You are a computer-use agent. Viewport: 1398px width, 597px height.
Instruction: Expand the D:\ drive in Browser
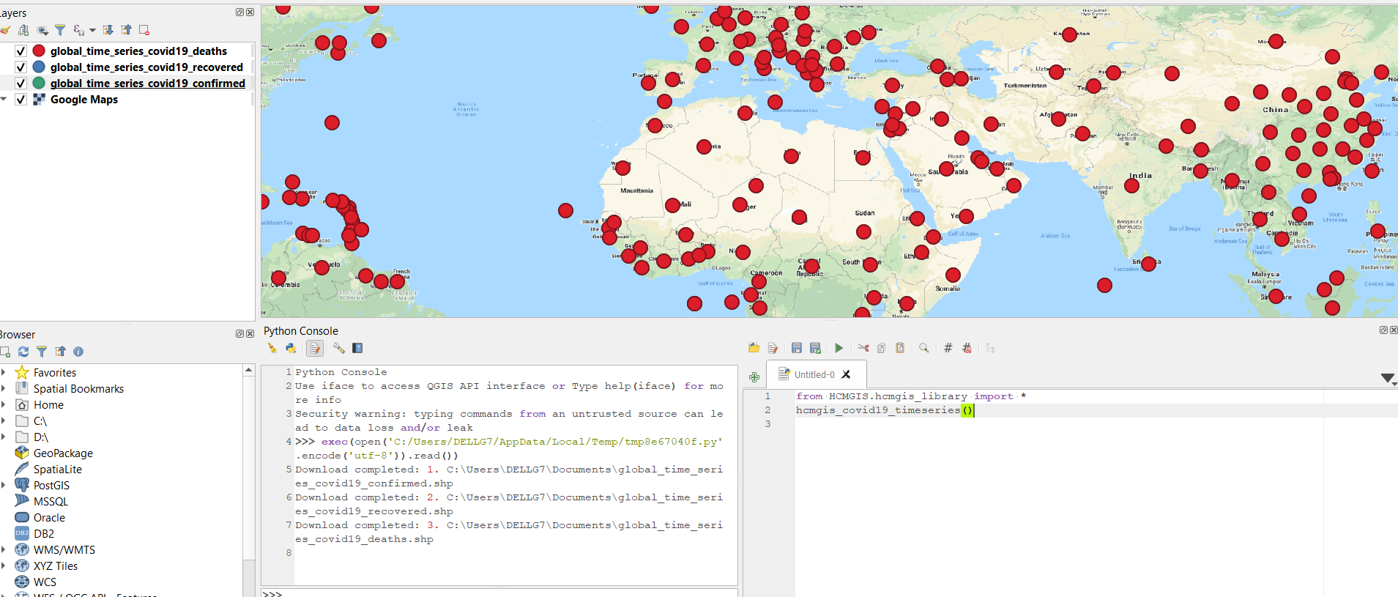(4, 437)
